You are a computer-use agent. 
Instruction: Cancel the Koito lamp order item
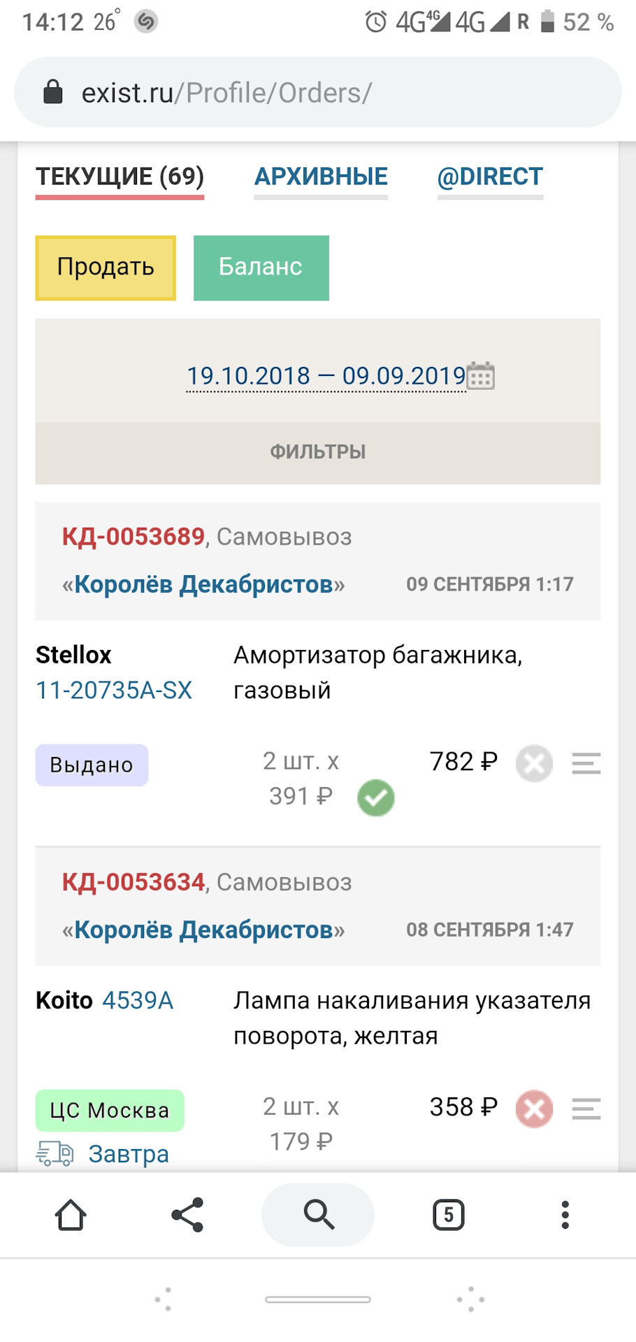point(534,1109)
